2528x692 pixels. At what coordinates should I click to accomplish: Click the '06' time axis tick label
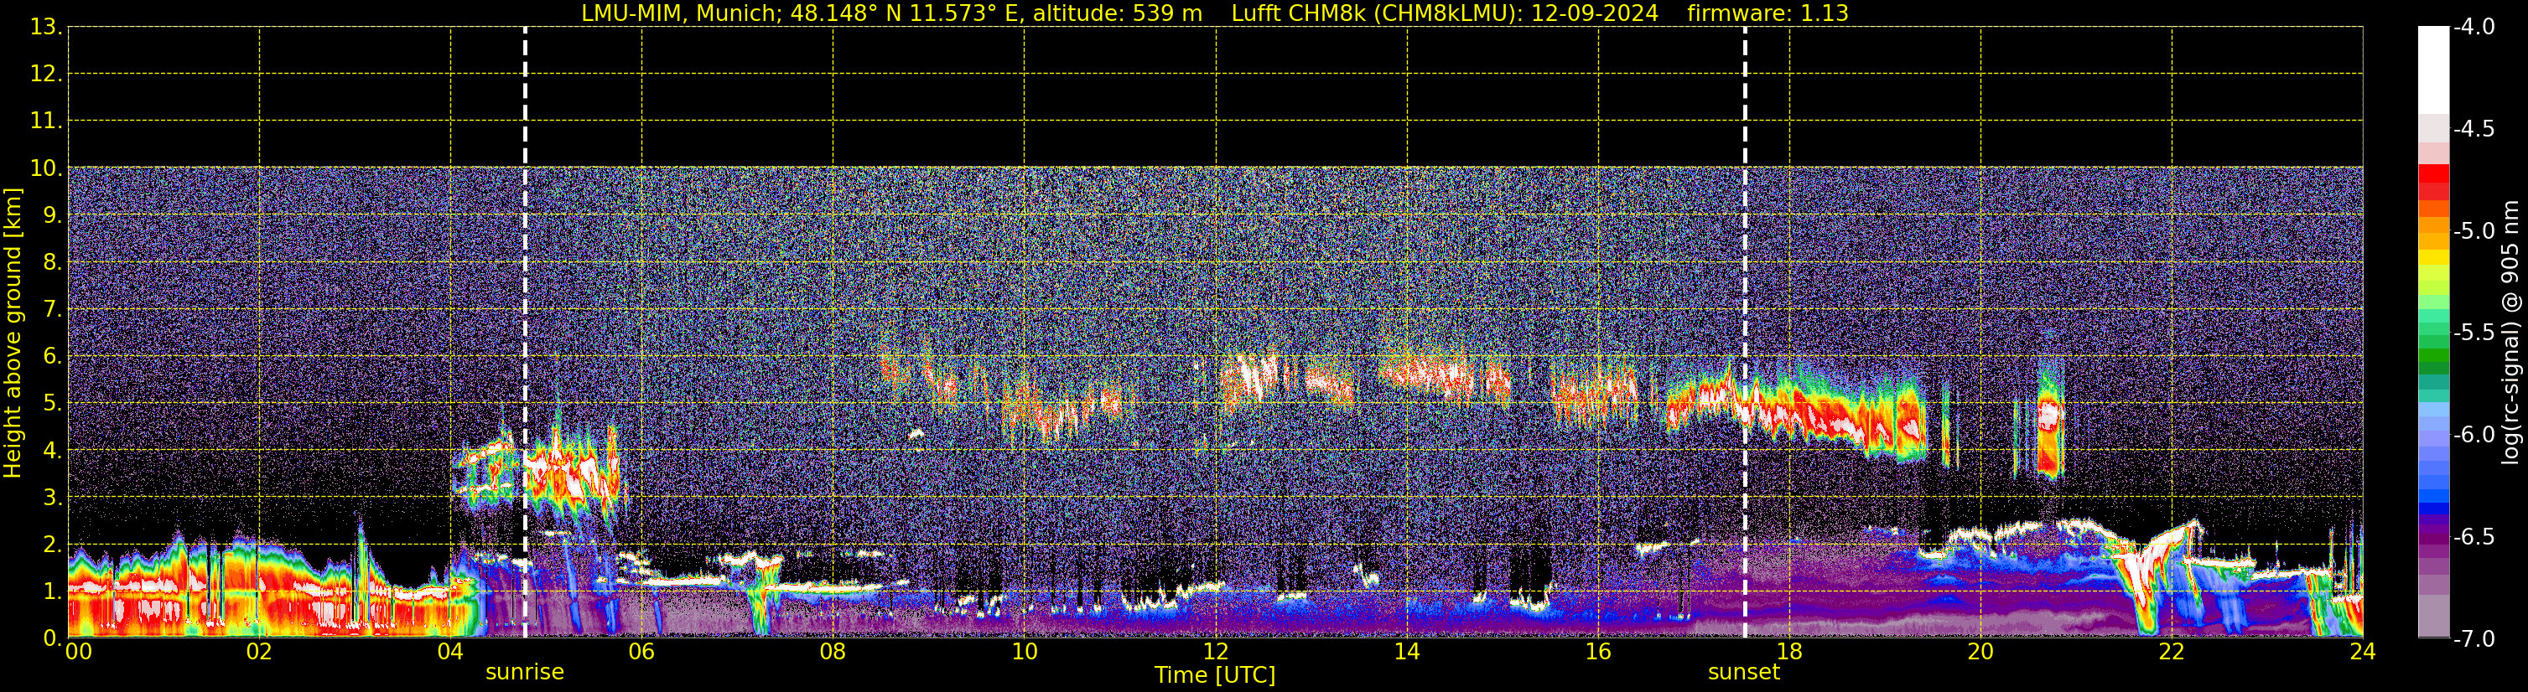pos(641,652)
